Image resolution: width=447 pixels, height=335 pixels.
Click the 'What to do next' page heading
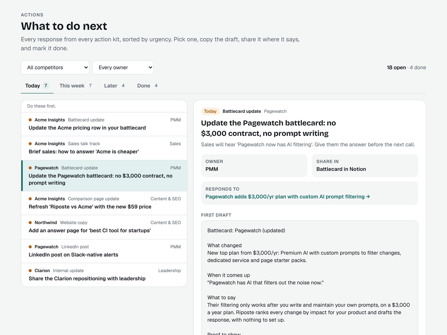coord(64,26)
